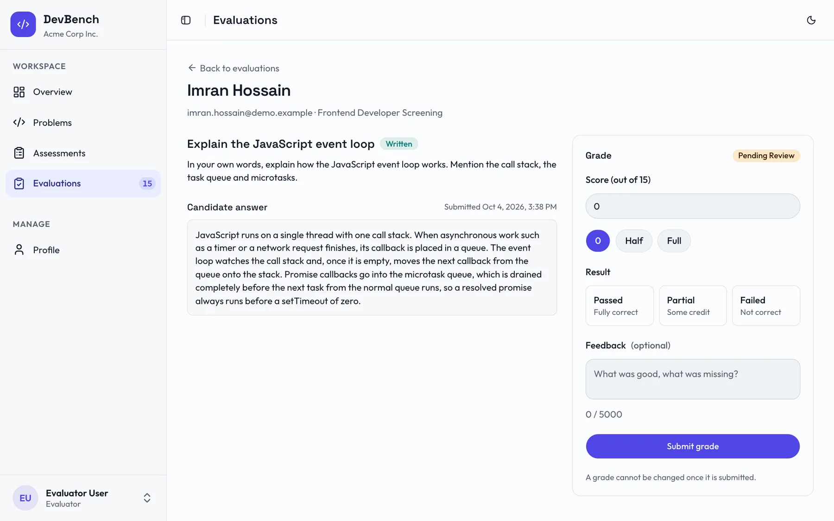The height and width of the screenshot is (521, 834).
Task: Go to Problems page
Action: [83, 123]
